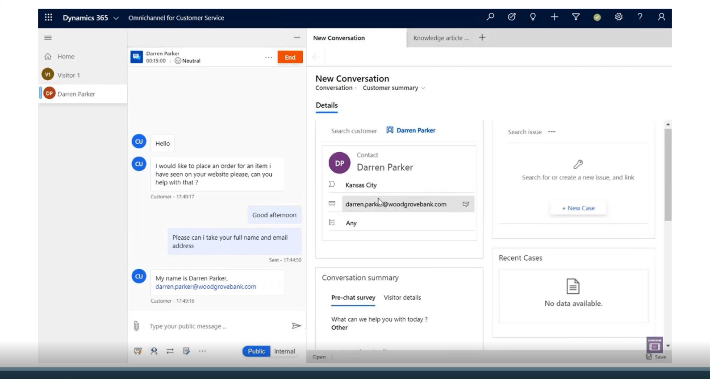
Task: Click the Neutral sentiment indicator
Action: coord(188,61)
